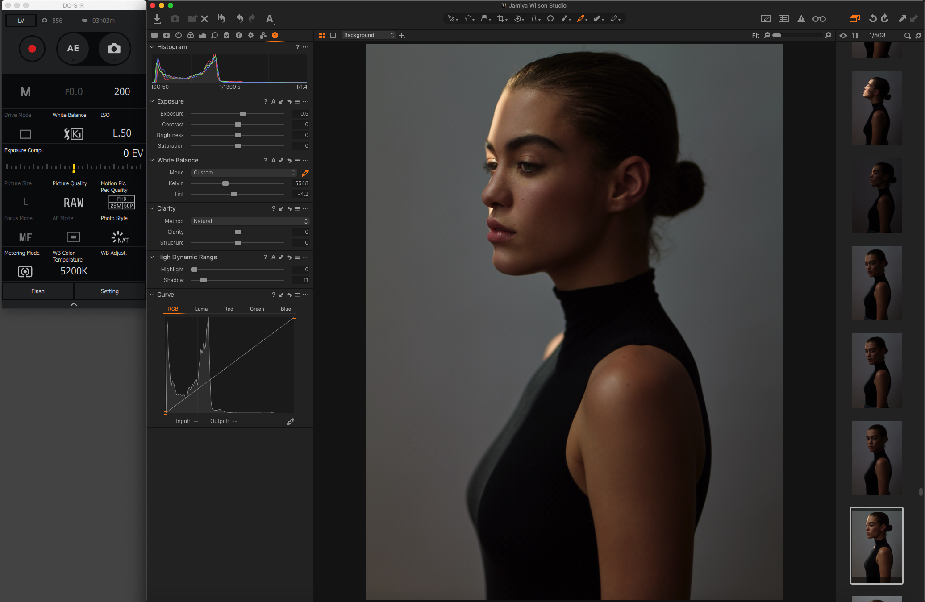This screenshot has width=925, height=602.
Task: Click the White Balance eyedropper picker
Action: pyautogui.click(x=305, y=173)
